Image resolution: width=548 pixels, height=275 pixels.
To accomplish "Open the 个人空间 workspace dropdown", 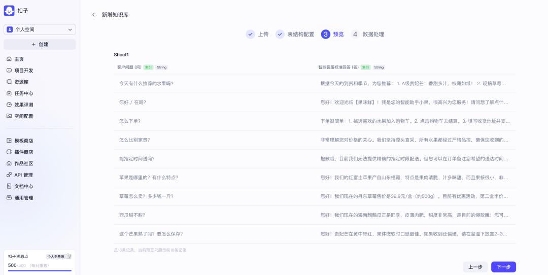I will tap(40, 30).
